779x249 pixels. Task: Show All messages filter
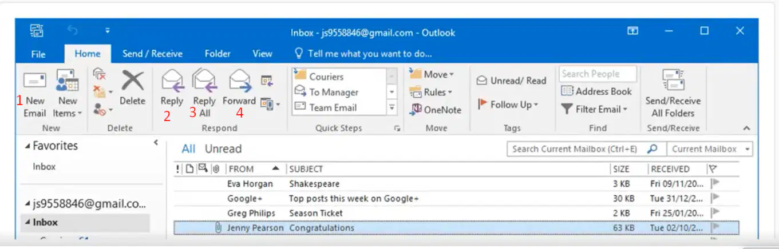click(x=188, y=149)
